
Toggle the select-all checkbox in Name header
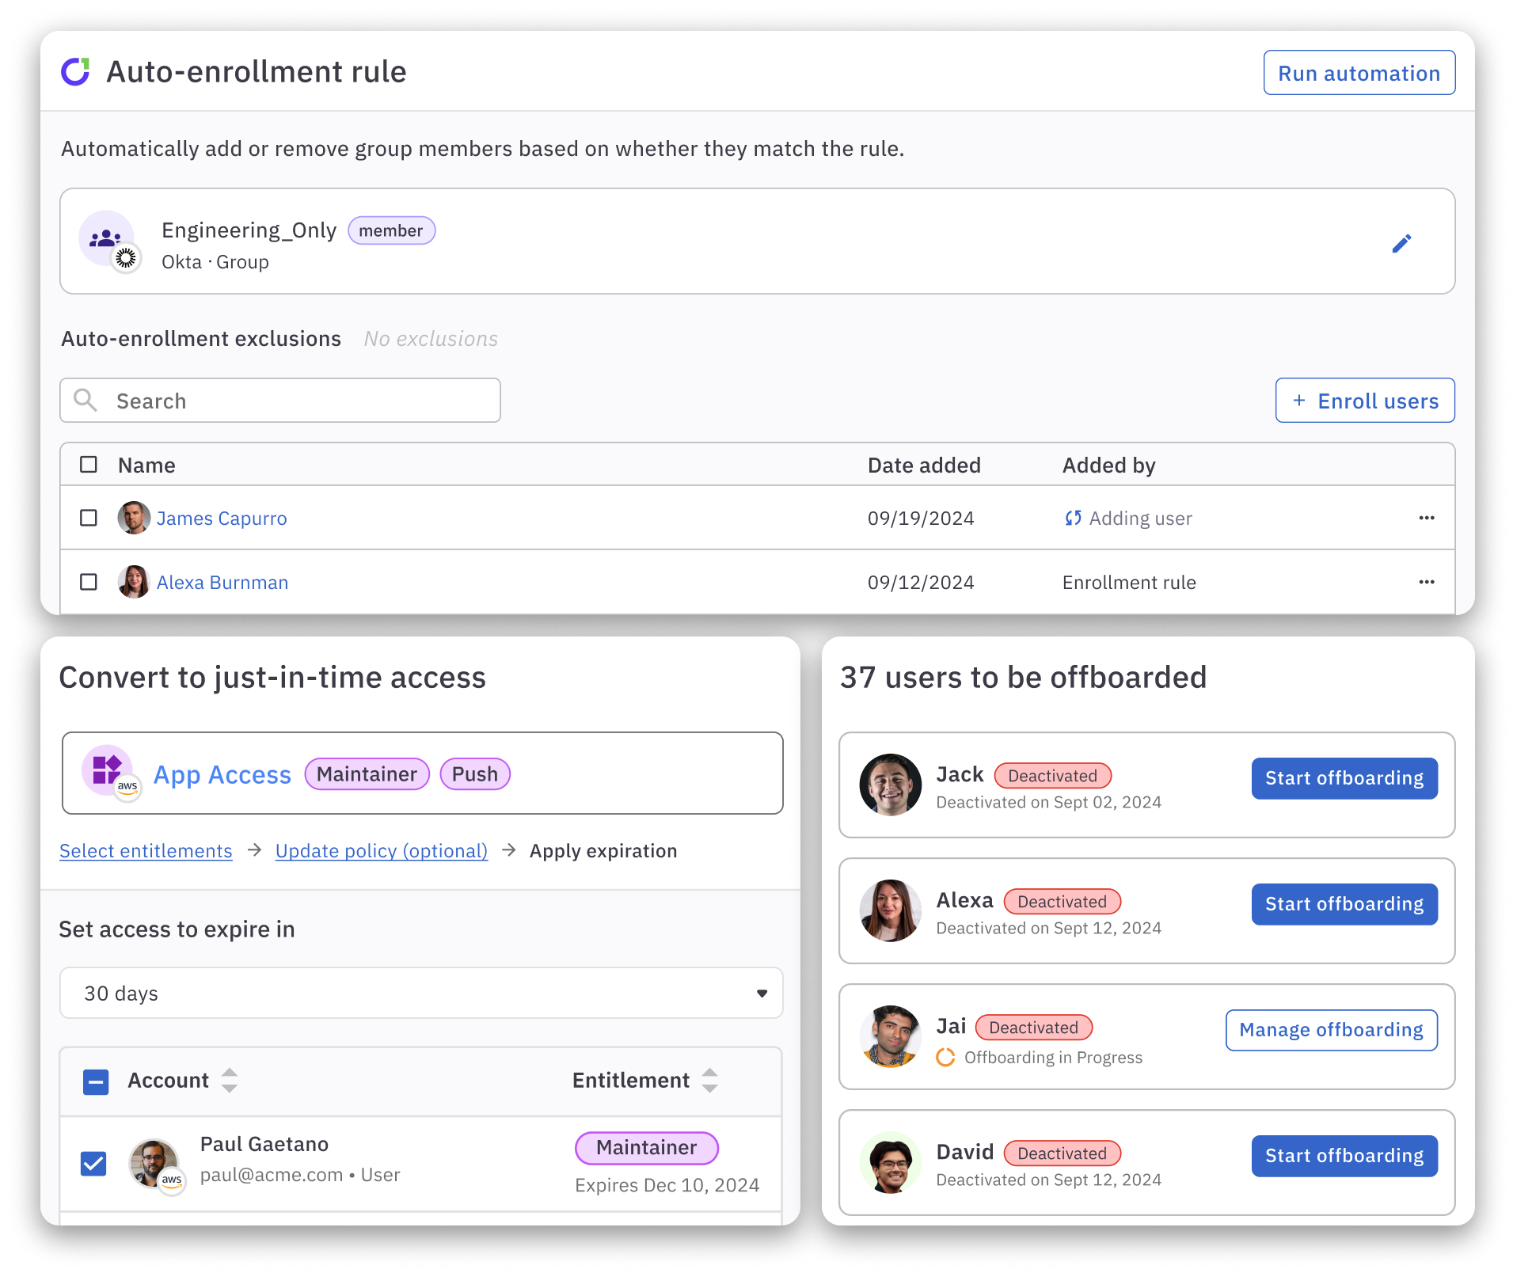(89, 465)
